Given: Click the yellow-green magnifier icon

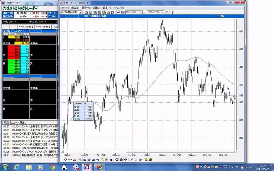Looking at the screenshot, I should (146, 160).
